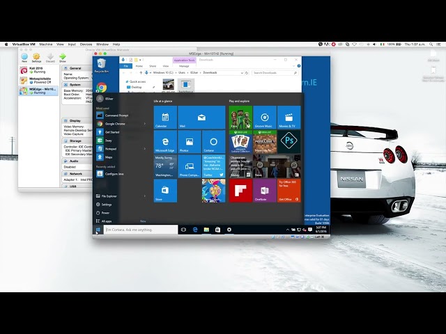Click the Search Downloads field
446x334 pixels.
point(275,72)
